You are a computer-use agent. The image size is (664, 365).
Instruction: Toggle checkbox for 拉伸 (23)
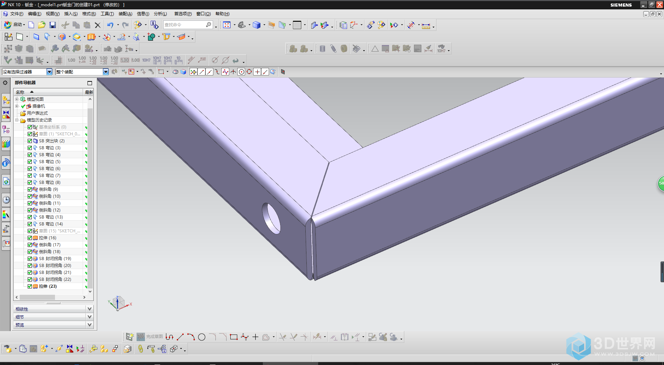tap(30, 286)
